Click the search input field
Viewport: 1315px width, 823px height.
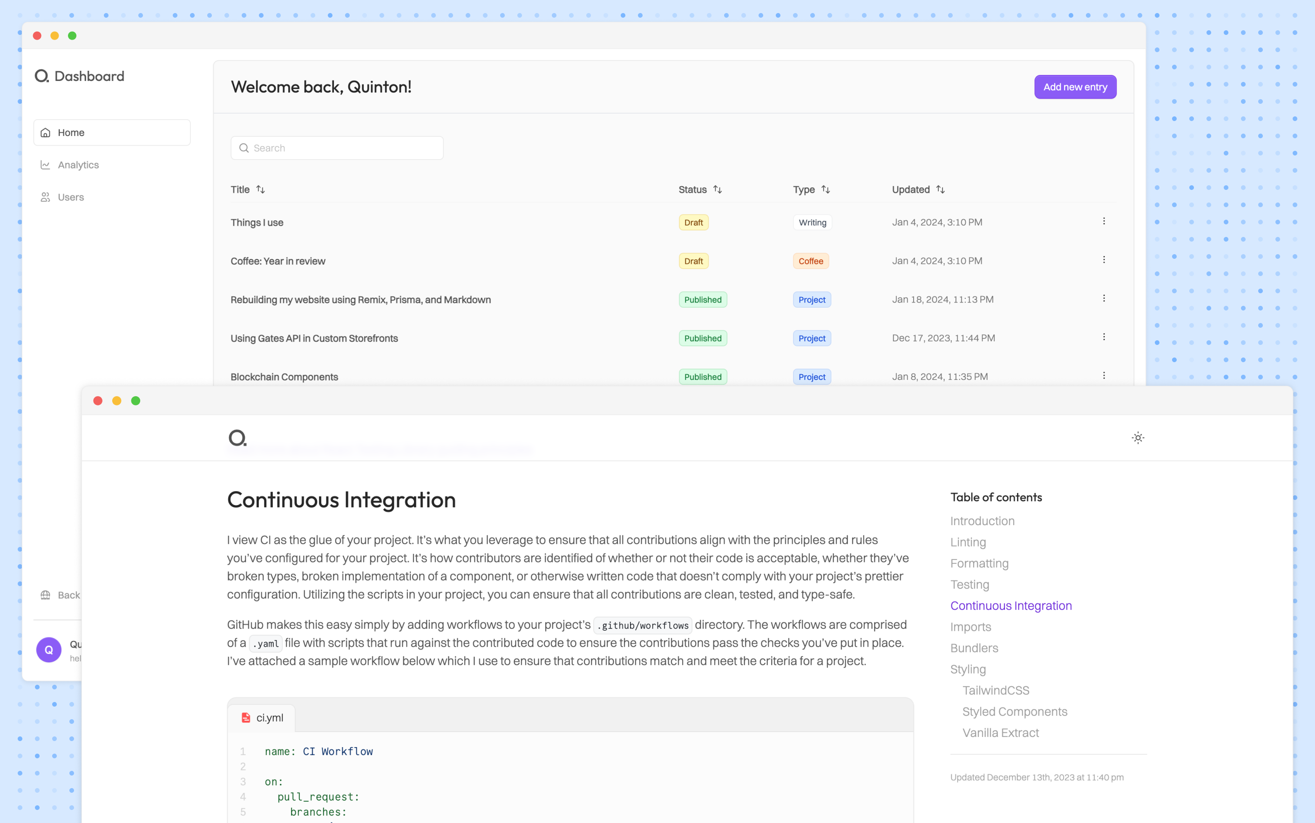[x=337, y=148]
